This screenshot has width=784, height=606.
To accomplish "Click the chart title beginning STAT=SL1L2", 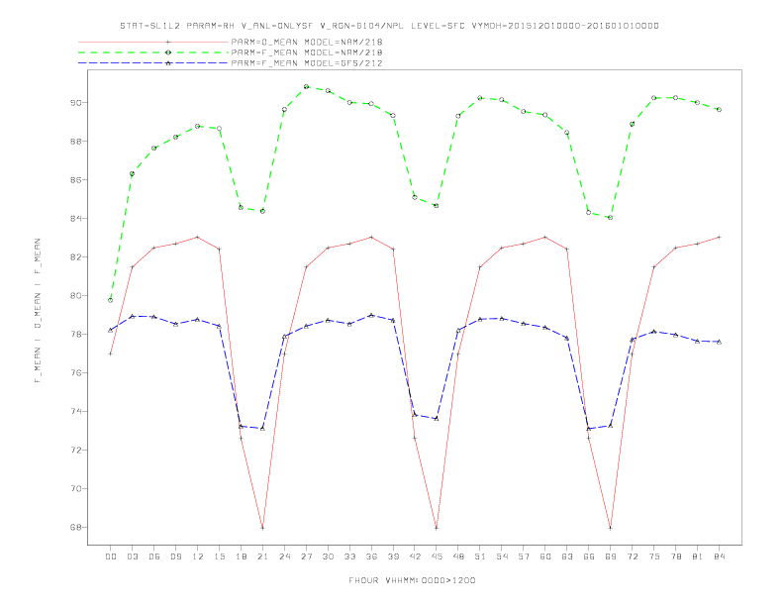I will 389,26.
